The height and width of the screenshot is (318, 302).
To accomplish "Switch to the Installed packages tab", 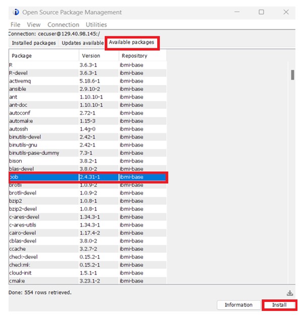I will (x=34, y=43).
